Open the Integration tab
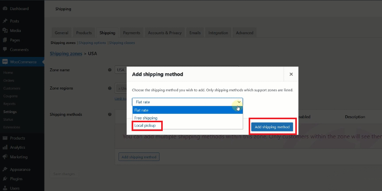The height and width of the screenshot is (191, 382). tap(218, 32)
